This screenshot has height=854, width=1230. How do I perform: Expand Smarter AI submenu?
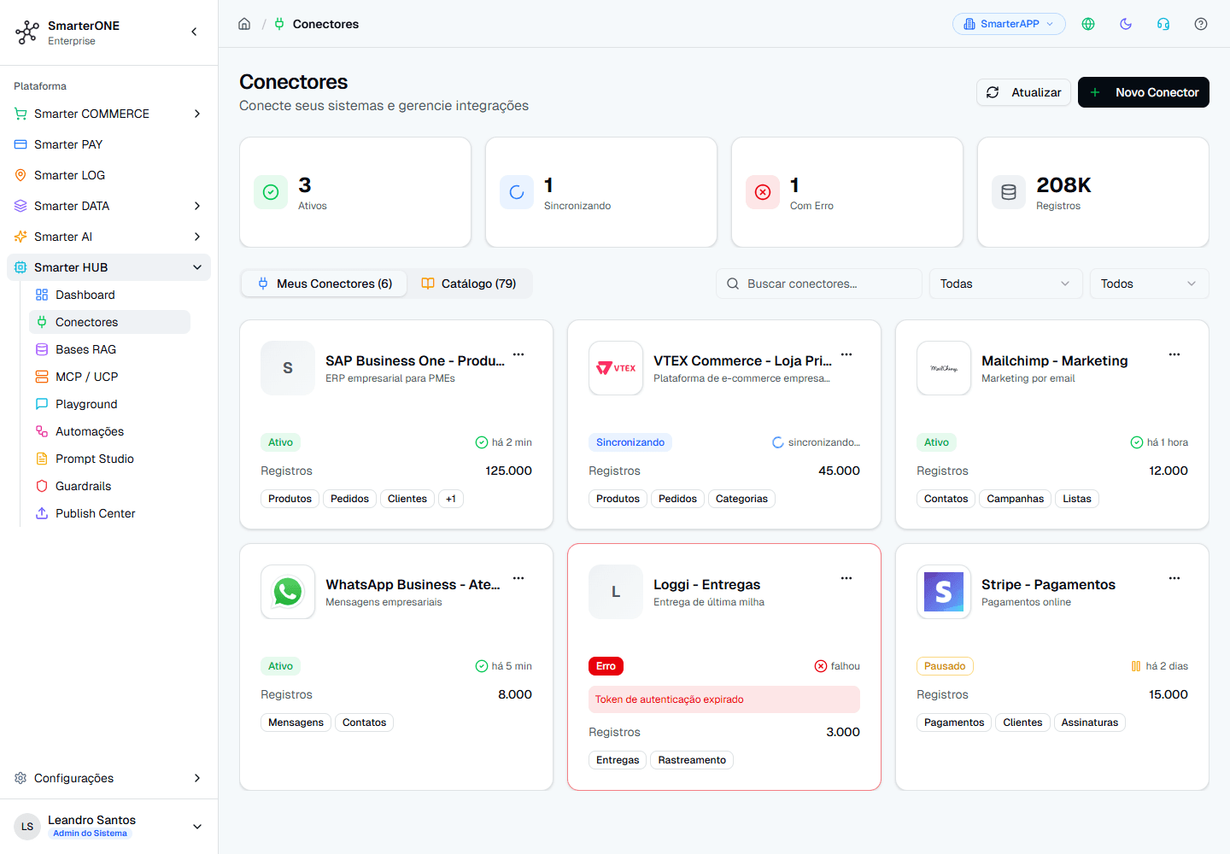click(x=197, y=237)
